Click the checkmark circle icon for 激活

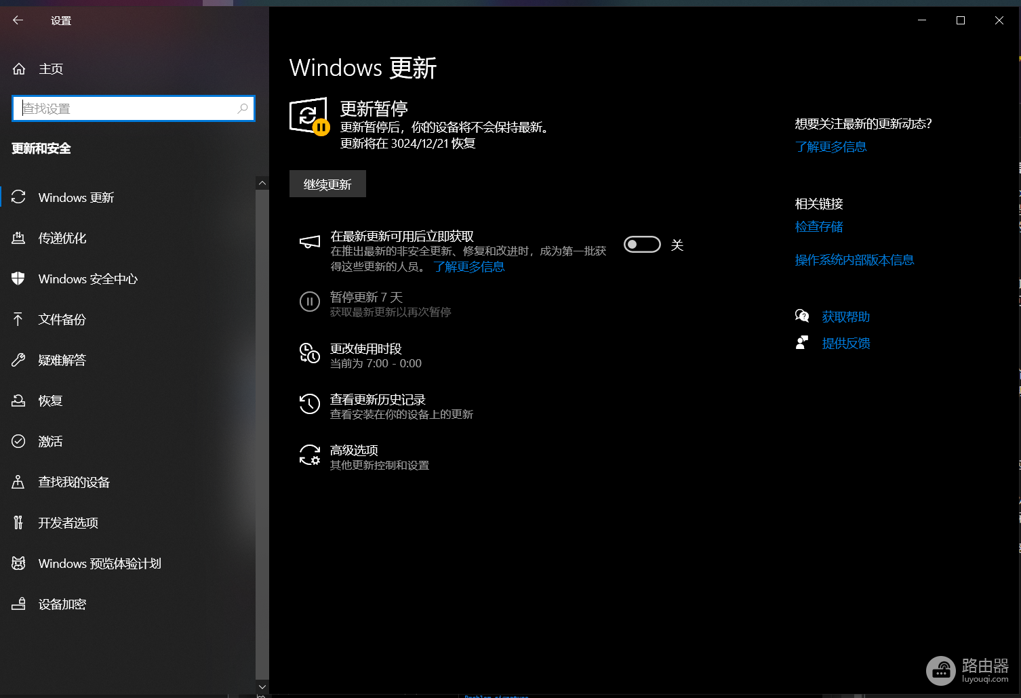18,441
